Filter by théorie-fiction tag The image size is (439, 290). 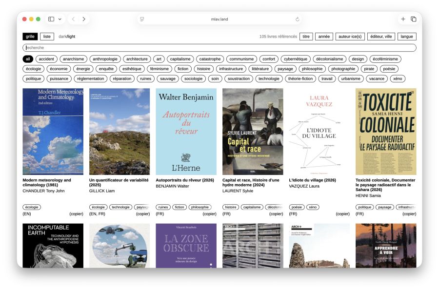tap(300, 78)
